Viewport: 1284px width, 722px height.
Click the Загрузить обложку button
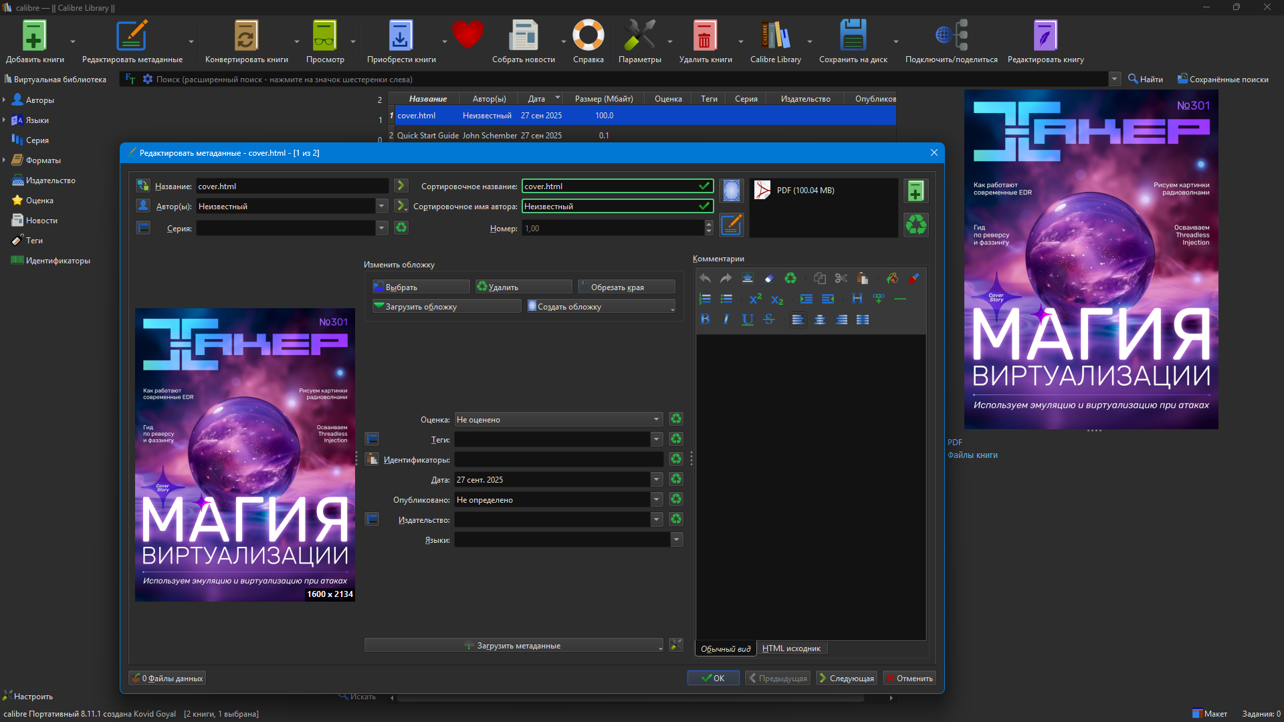(446, 306)
